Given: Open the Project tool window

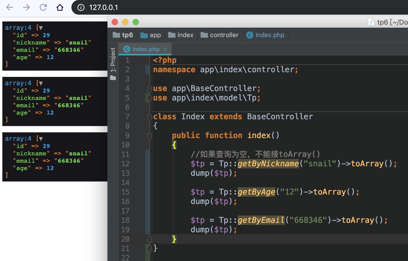Looking at the screenshot, I should (113, 64).
